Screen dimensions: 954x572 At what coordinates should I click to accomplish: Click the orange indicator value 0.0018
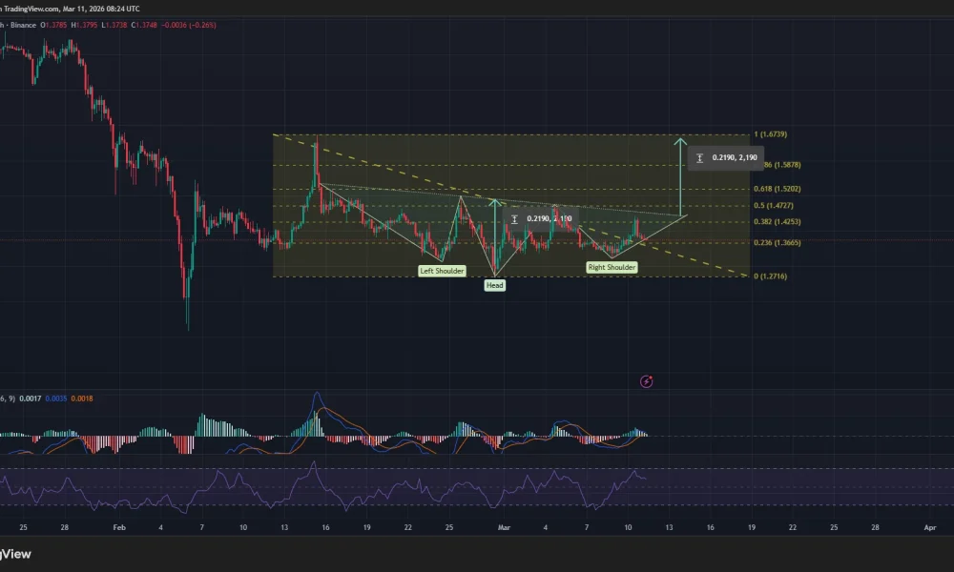[x=82, y=400]
